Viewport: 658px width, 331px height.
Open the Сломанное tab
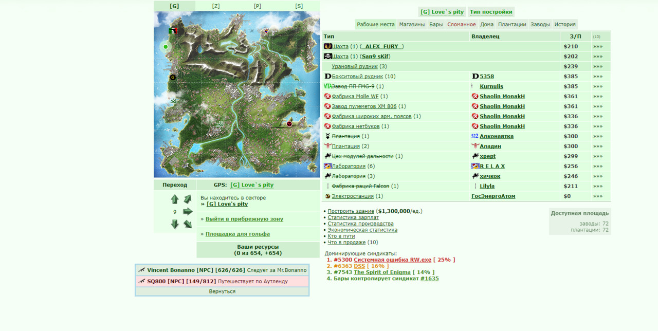[x=462, y=24]
